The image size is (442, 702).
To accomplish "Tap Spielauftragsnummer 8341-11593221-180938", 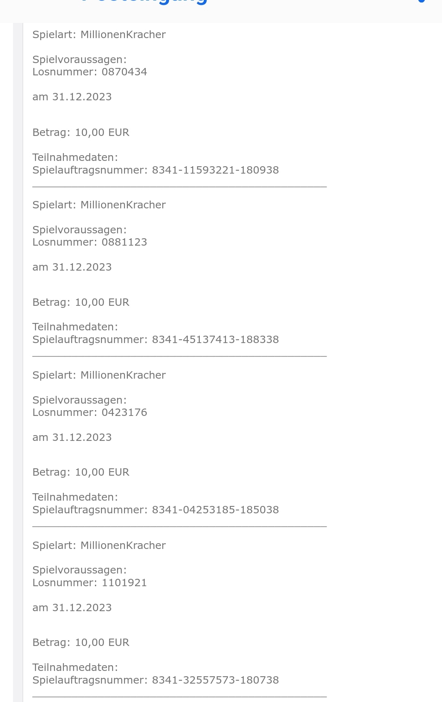I will tap(156, 170).
